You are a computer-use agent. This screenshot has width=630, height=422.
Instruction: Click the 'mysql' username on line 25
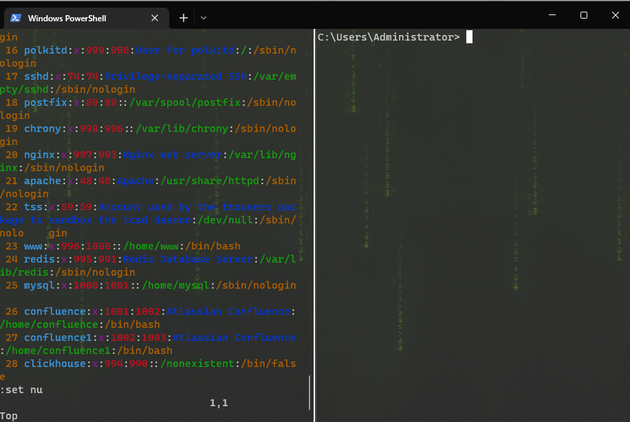point(39,285)
